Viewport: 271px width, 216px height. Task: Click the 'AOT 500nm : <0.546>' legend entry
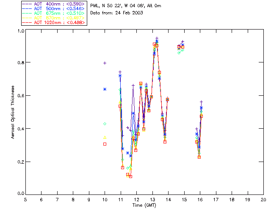[x=53, y=8]
